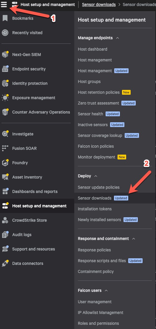Viewport: 156px width, 329px height.
Task: Click the Host setup header icon
Action: [15, 4]
